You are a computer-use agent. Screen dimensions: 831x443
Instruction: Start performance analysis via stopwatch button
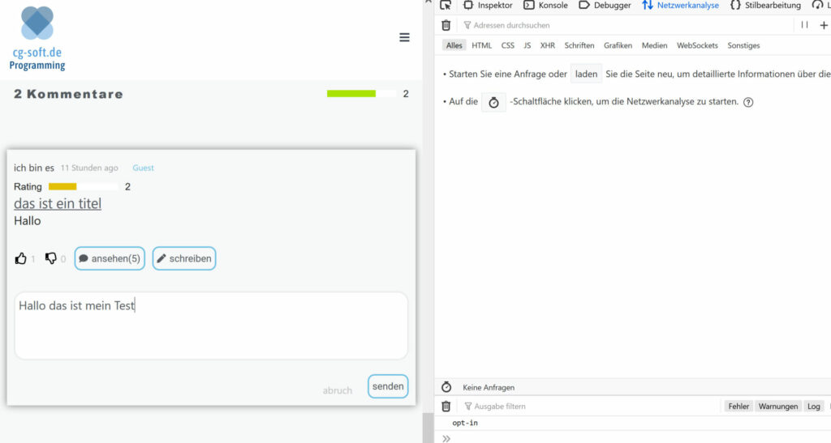pos(493,102)
